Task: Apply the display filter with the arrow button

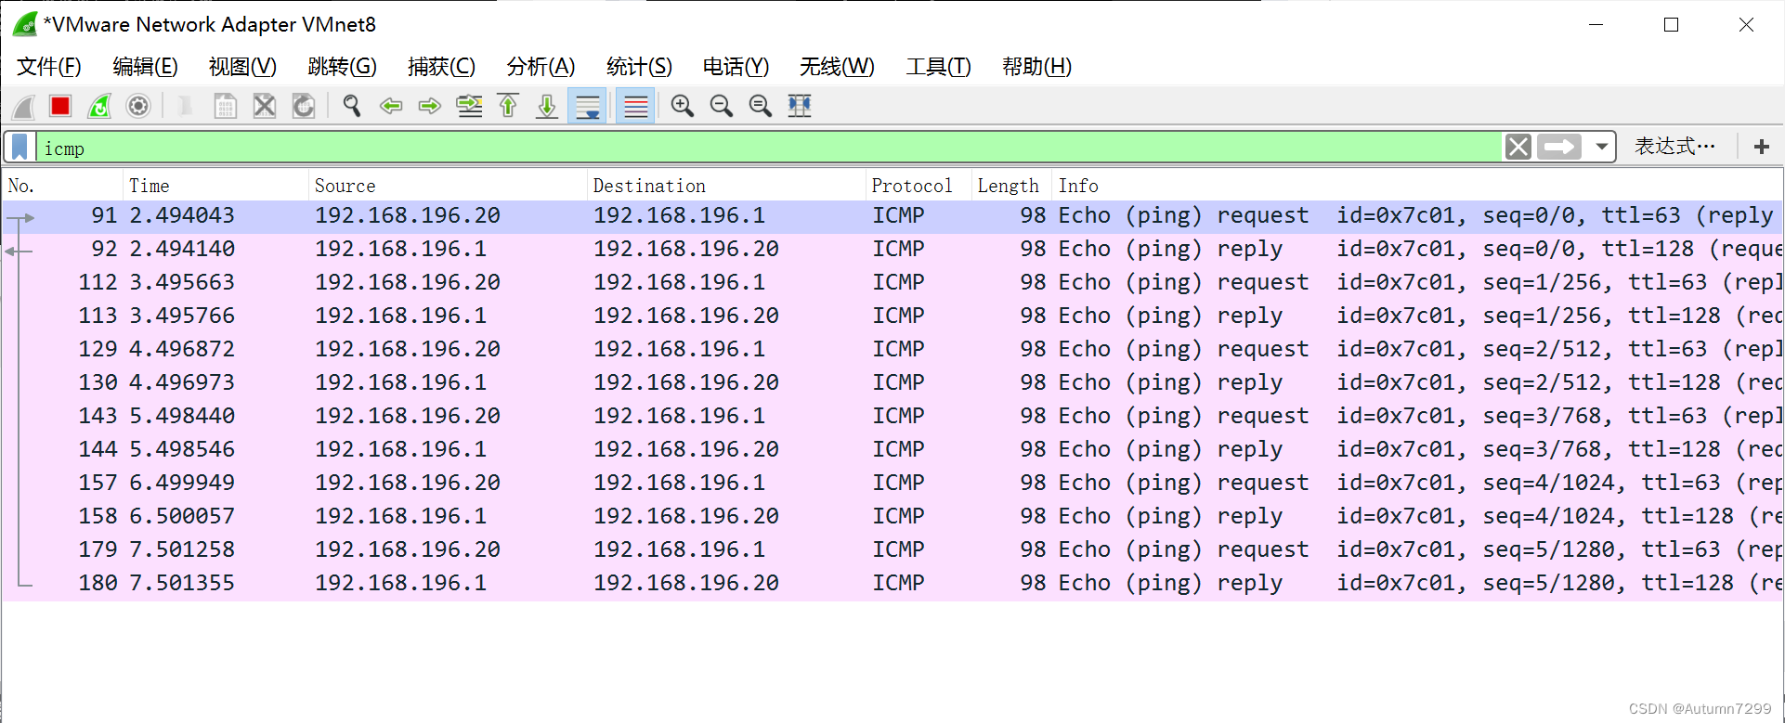Action: coord(1559,147)
